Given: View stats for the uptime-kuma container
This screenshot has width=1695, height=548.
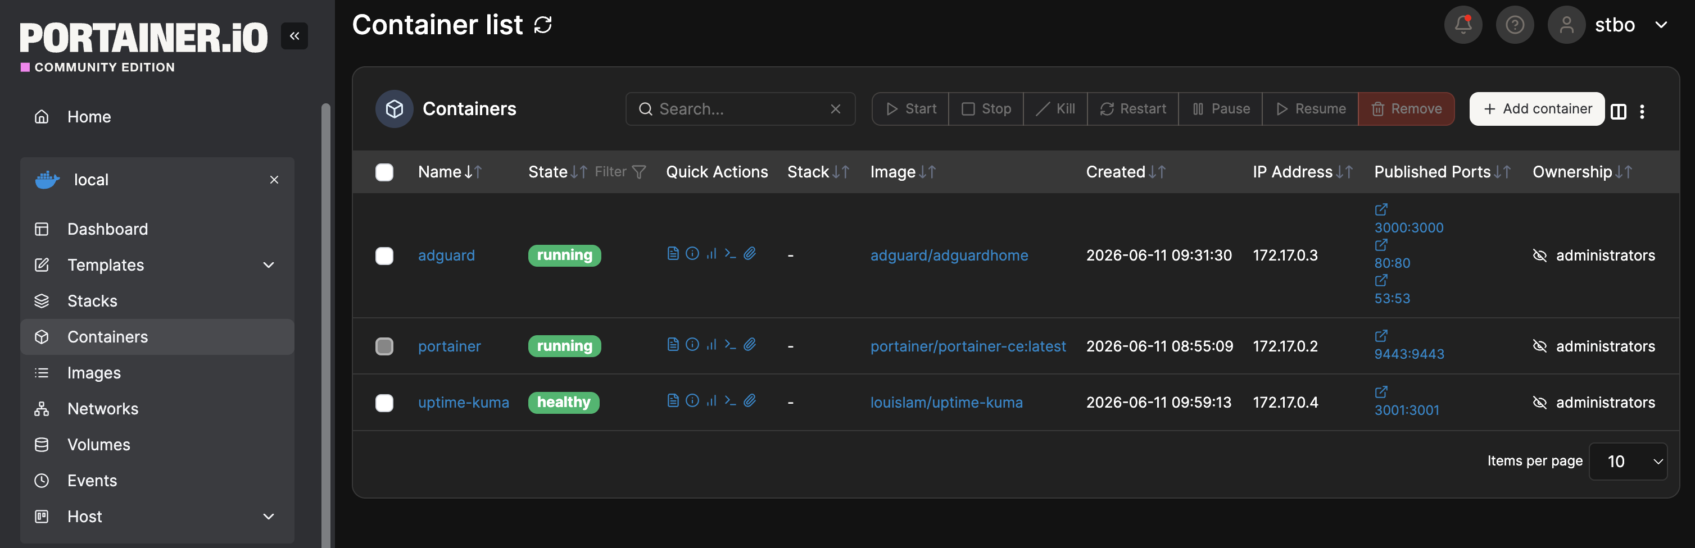Looking at the screenshot, I should [x=711, y=401].
